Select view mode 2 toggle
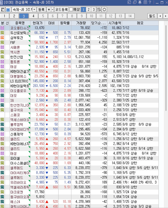168x208 pixels. coord(88,9)
